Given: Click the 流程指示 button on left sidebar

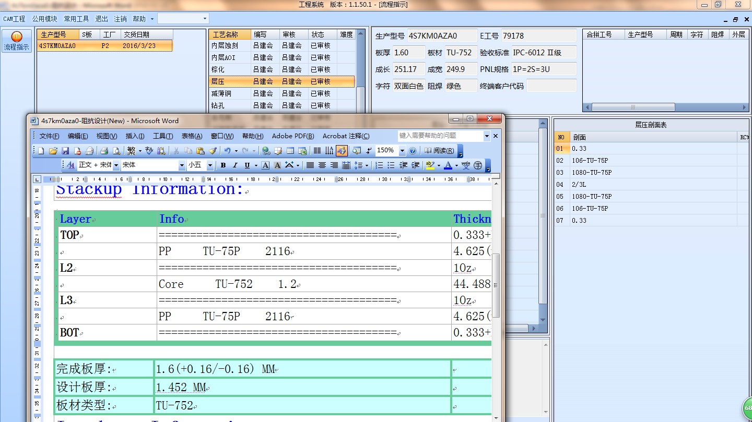Looking at the screenshot, I should click(17, 41).
